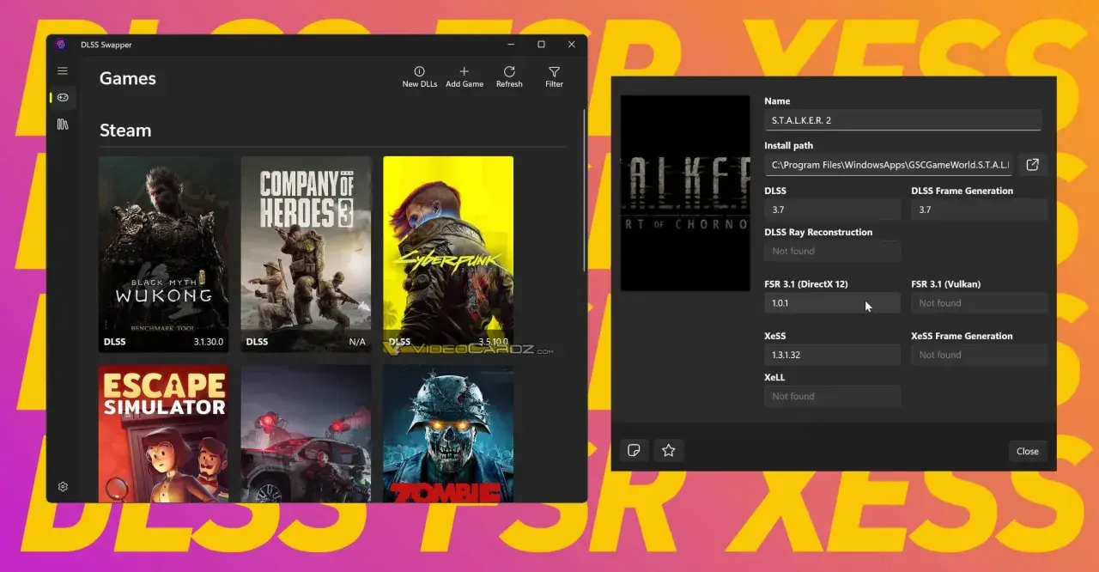Open the Library sidebar icon
Image resolution: width=1099 pixels, height=572 pixels.
coord(63,125)
